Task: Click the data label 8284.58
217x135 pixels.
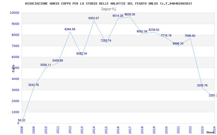Action: click(x=70, y=29)
